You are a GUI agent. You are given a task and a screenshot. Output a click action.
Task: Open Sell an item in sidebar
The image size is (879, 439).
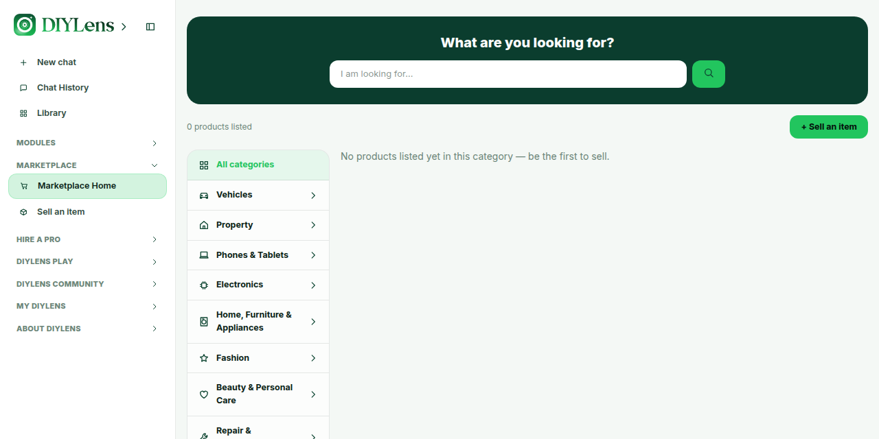(87, 212)
